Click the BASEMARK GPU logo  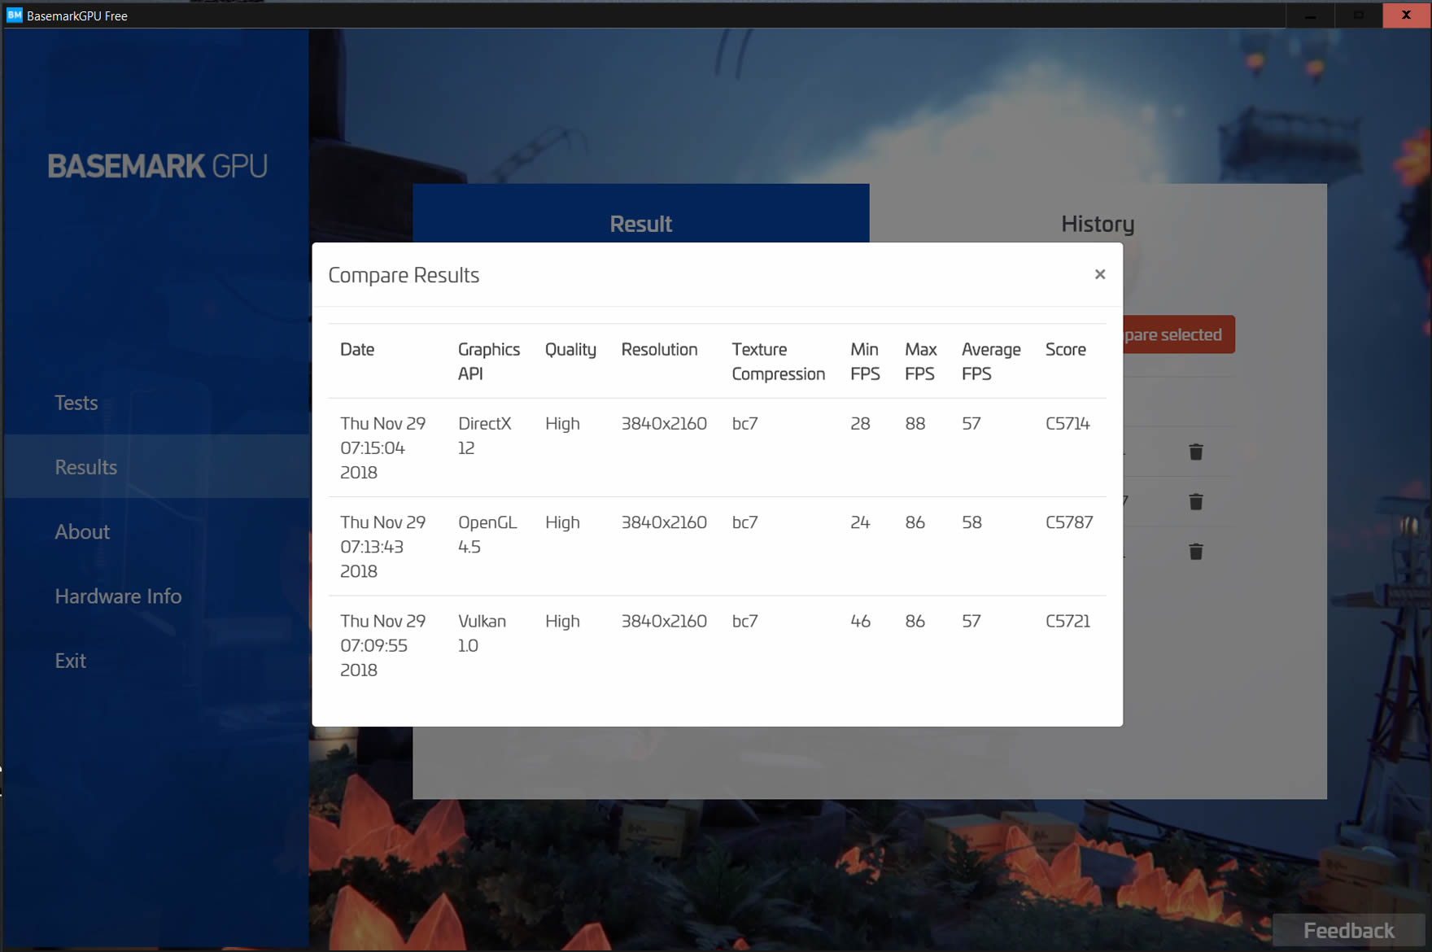pyautogui.click(x=157, y=166)
